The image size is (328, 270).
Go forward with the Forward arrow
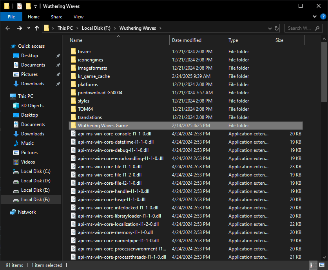click(x=20, y=28)
